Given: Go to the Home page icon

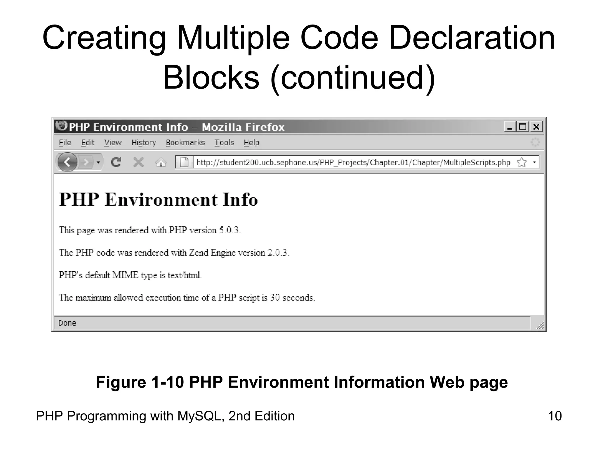Looking at the screenshot, I should coord(161,162).
